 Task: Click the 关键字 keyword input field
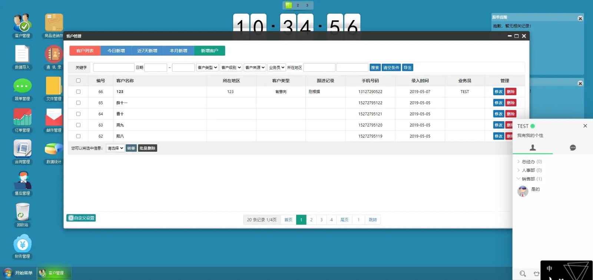pos(114,67)
